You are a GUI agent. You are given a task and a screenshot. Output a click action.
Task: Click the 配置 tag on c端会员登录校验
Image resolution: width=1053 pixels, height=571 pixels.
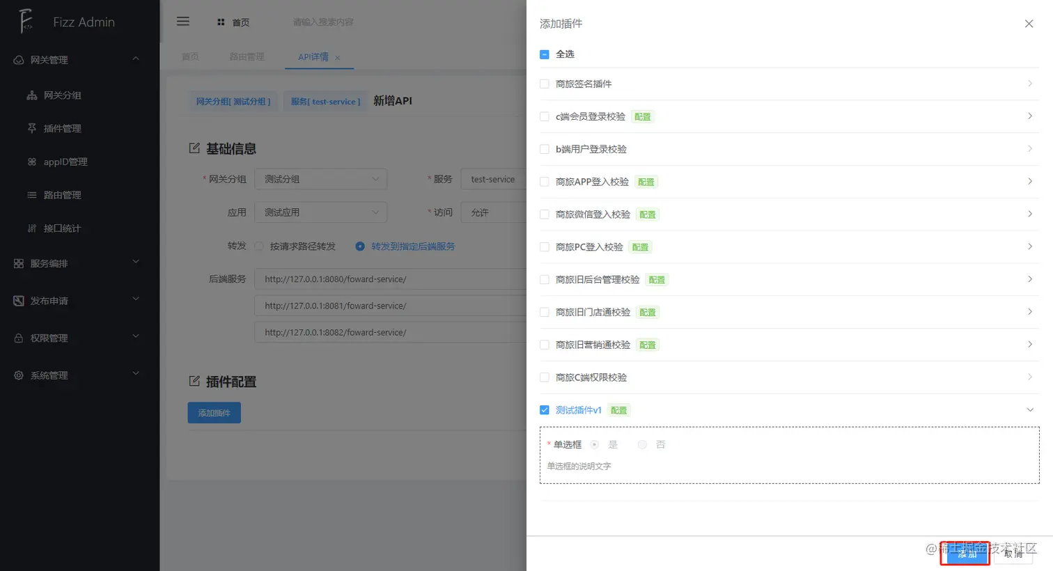tap(643, 117)
